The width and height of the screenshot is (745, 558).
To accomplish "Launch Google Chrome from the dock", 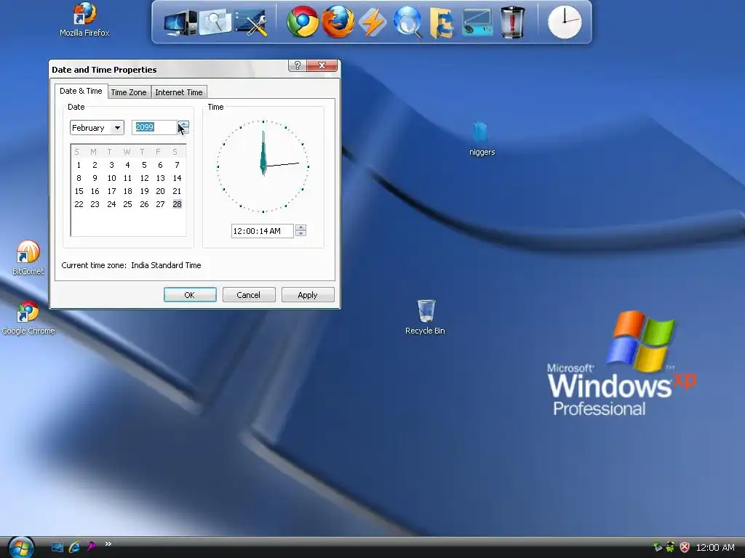I will click(302, 22).
